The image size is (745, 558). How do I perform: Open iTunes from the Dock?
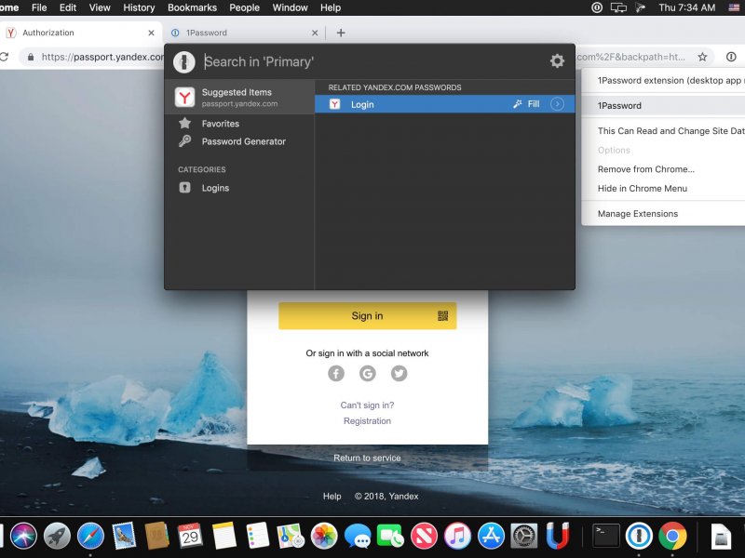coord(457,536)
